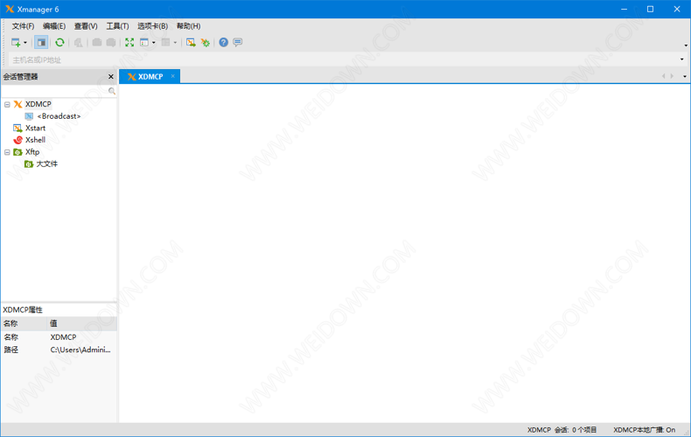Click the green full screen arrows icon
The width and height of the screenshot is (691, 437).
coord(129,42)
